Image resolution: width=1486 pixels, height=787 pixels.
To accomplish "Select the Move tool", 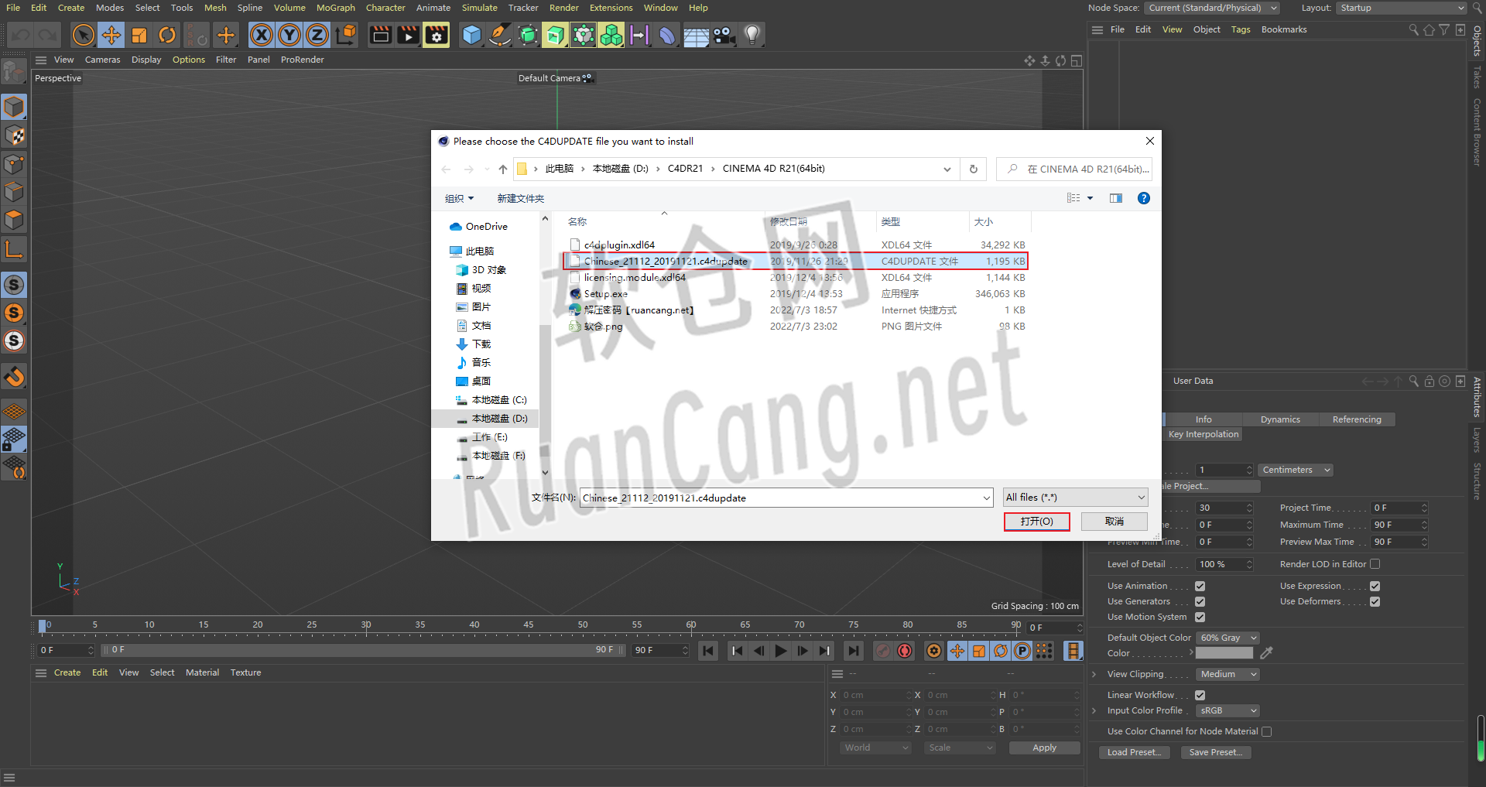I will click(111, 35).
